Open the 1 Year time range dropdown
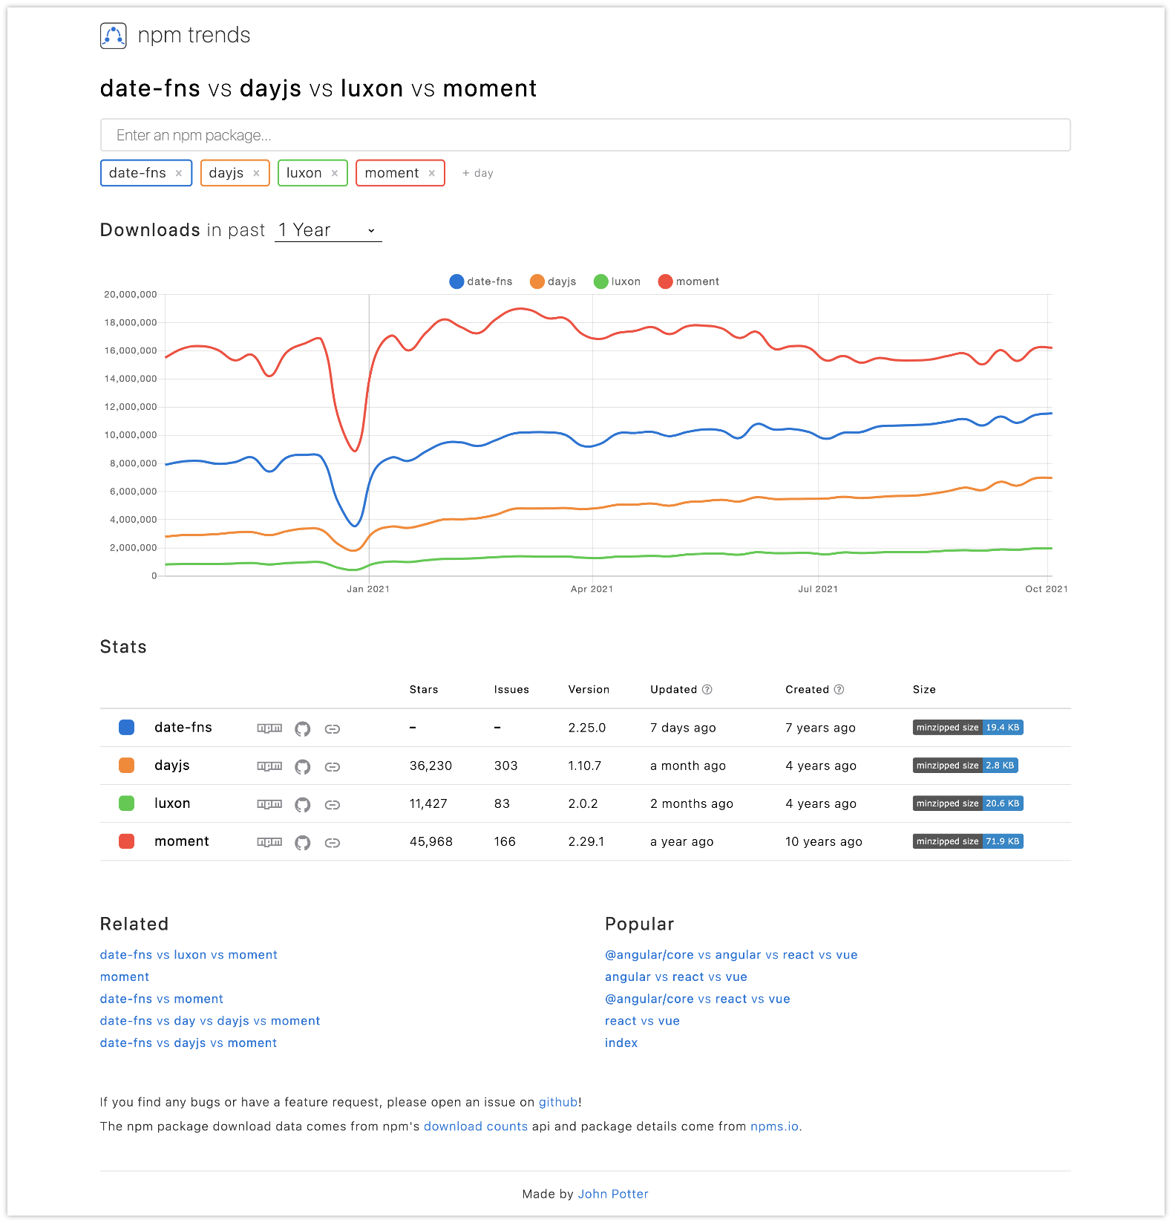 click(x=328, y=230)
